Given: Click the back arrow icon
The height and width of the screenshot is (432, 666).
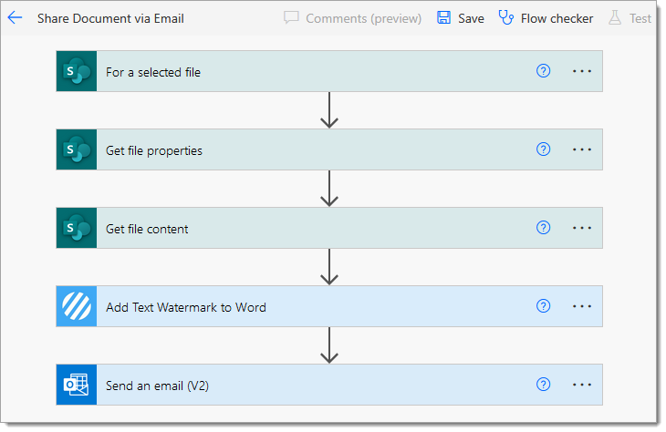Looking at the screenshot, I should point(15,18).
